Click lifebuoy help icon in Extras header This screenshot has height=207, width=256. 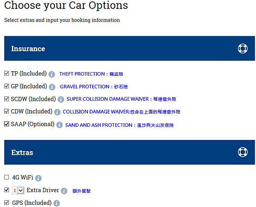(x=243, y=152)
